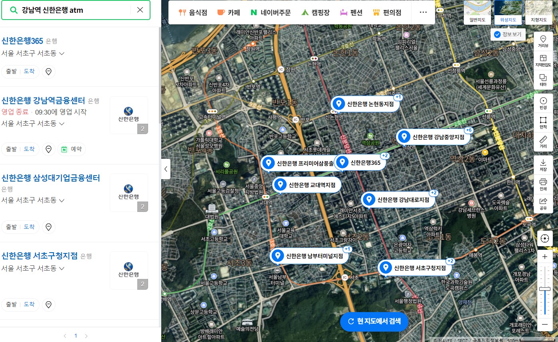Zoom in with the plus button
The height and width of the screenshot is (342, 558).
click(545, 257)
